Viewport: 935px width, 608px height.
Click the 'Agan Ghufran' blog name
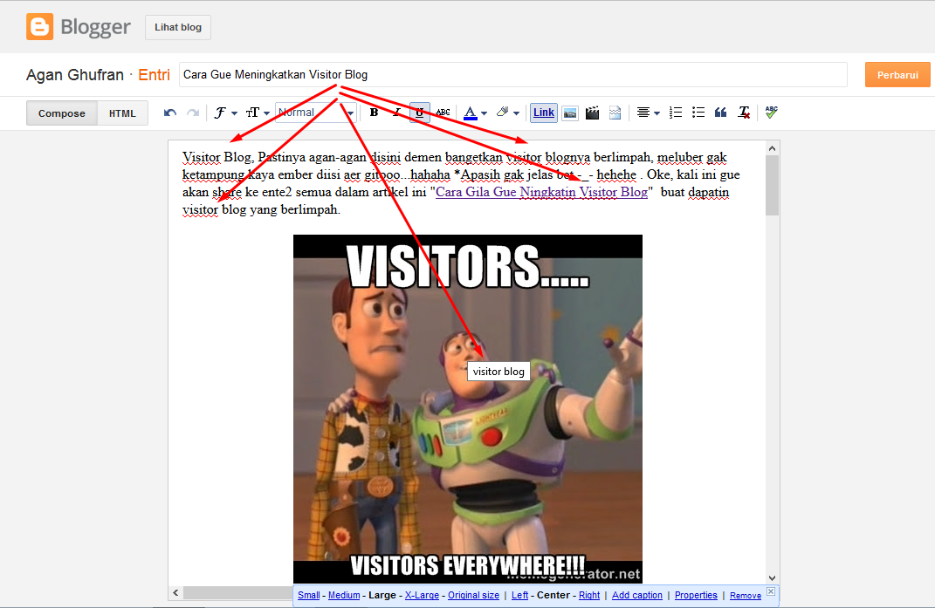coord(74,74)
